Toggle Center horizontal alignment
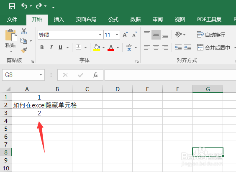236x172 pixels. (156, 47)
